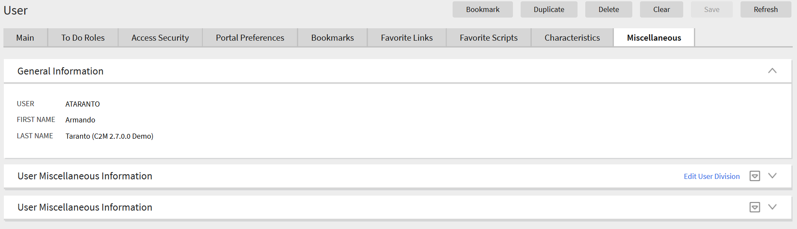Switch to the Main tab
The width and height of the screenshot is (797, 229).
[x=25, y=38]
